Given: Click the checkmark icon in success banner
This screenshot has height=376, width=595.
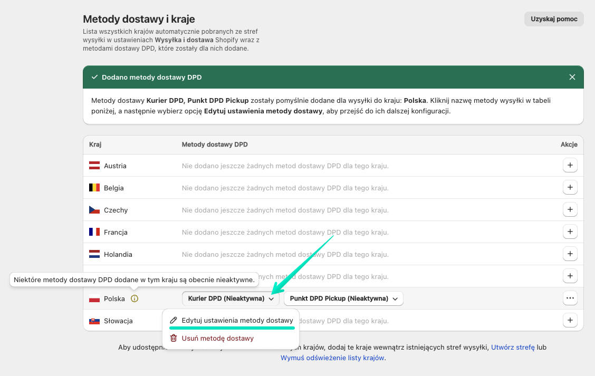Looking at the screenshot, I should coord(94,77).
